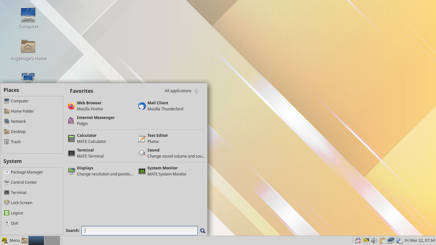The height and width of the screenshot is (245, 436).
Task: Open Trash in Places list
Action: coord(32,142)
